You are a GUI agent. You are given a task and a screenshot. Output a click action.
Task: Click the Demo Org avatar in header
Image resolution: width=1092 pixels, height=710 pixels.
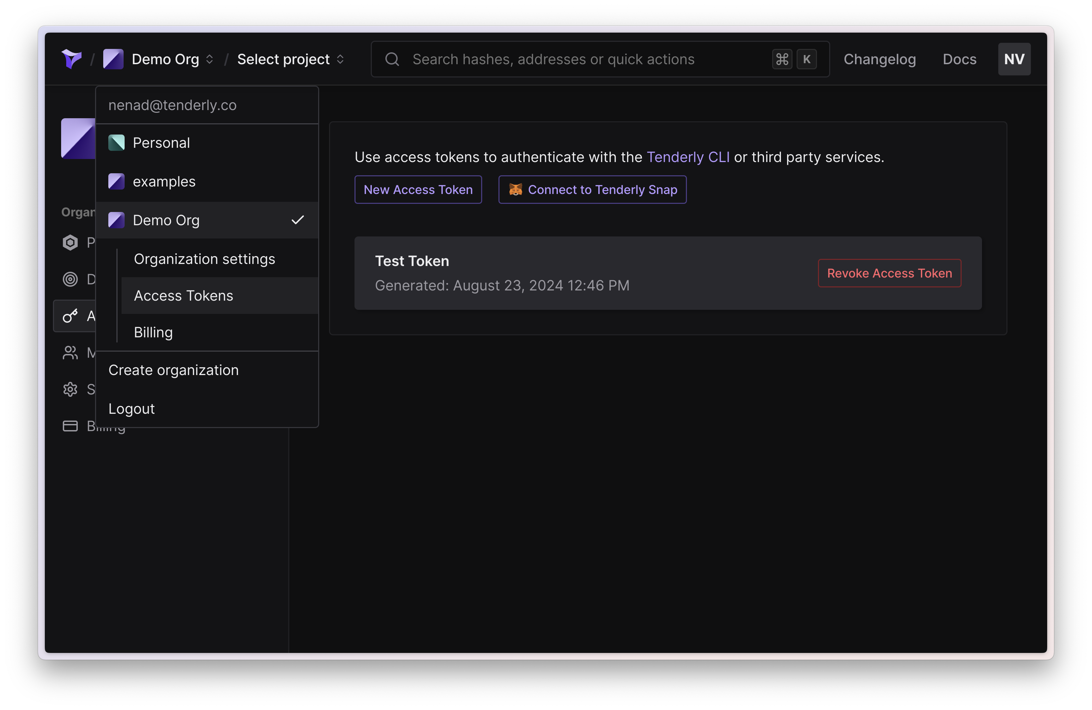tap(113, 59)
